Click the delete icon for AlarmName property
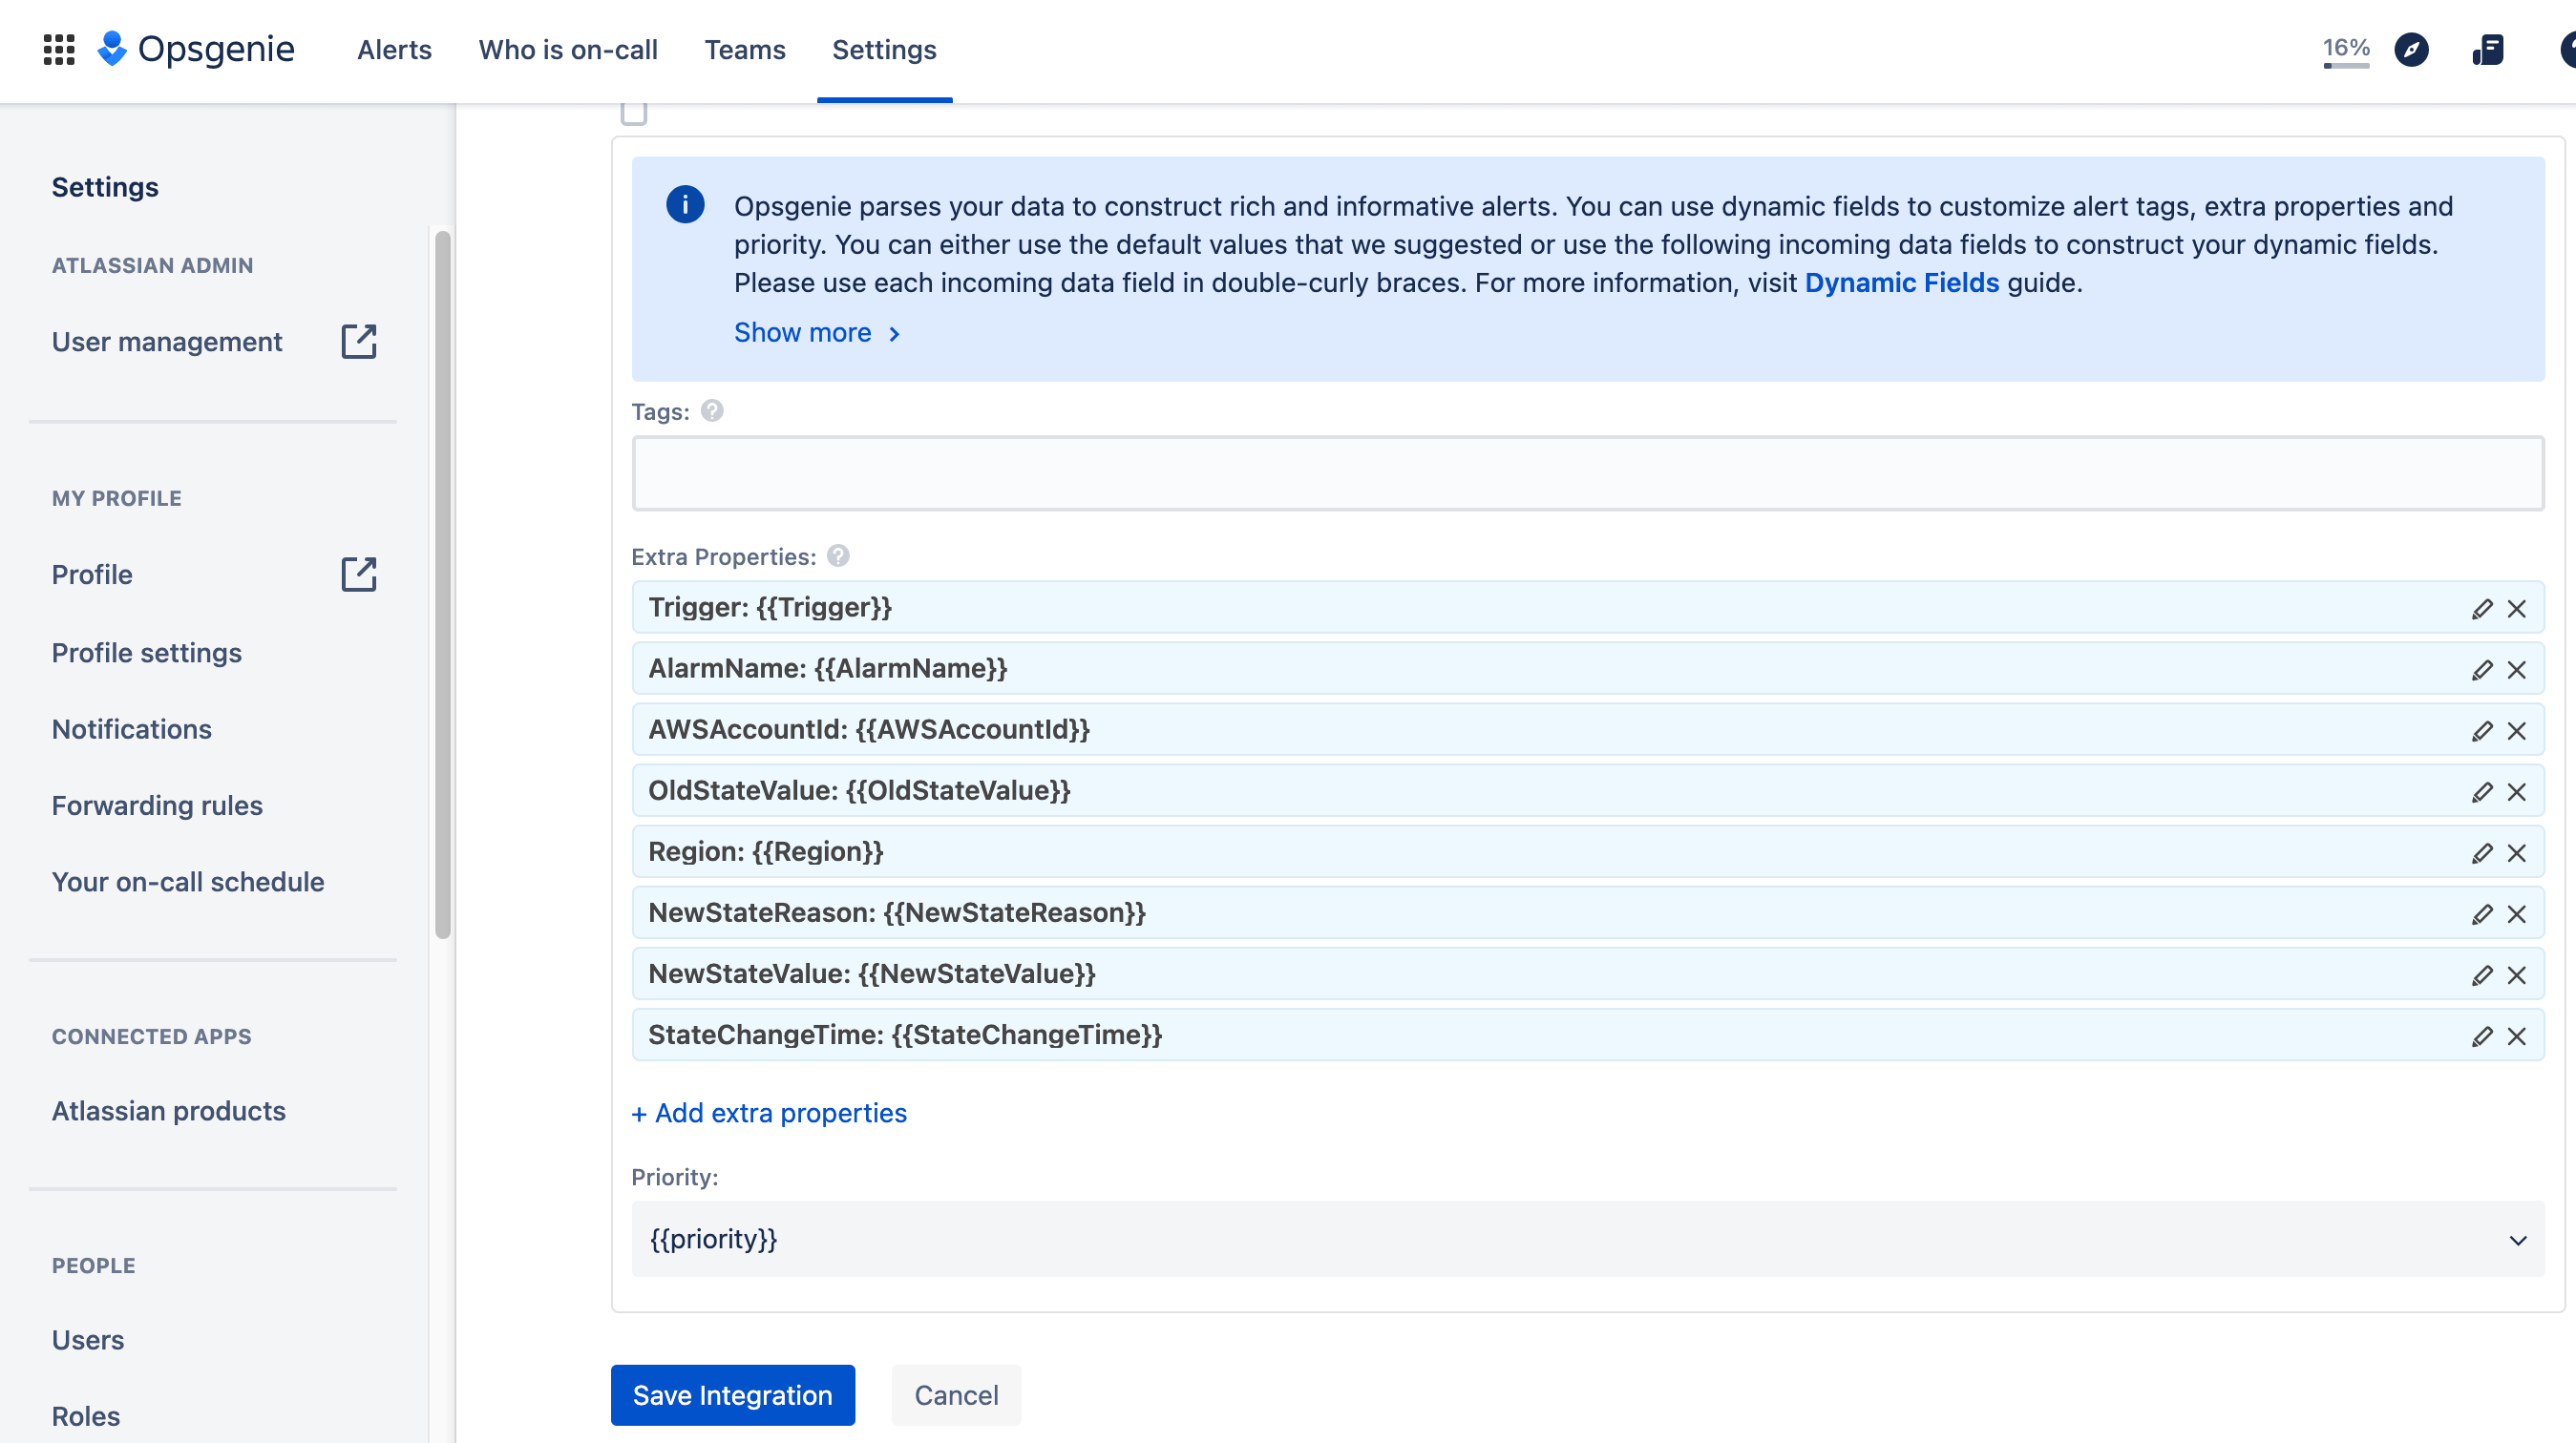Screen dimensions: 2576x1443 (x=2518, y=668)
